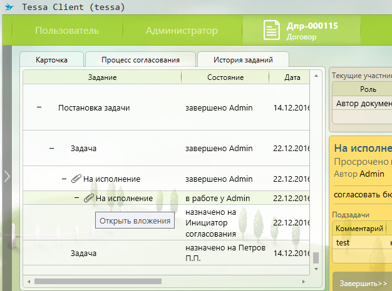
Task: Click the horizontal scrollbar thumb in task history
Action: [94, 279]
